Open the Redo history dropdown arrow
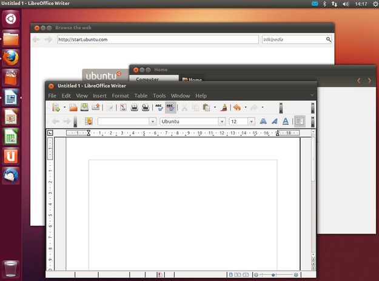The width and height of the screenshot is (379, 281). click(x=263, y=107)
